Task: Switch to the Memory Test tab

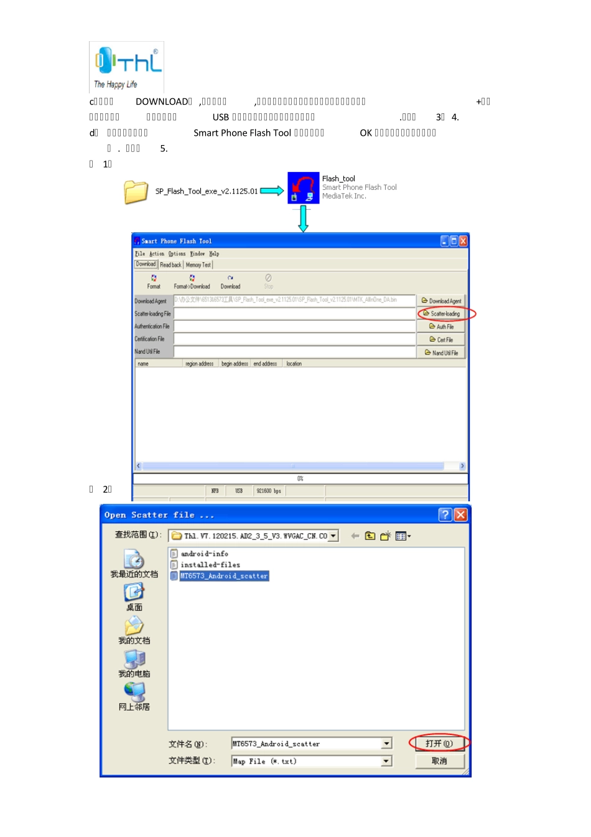Action: 198,265
